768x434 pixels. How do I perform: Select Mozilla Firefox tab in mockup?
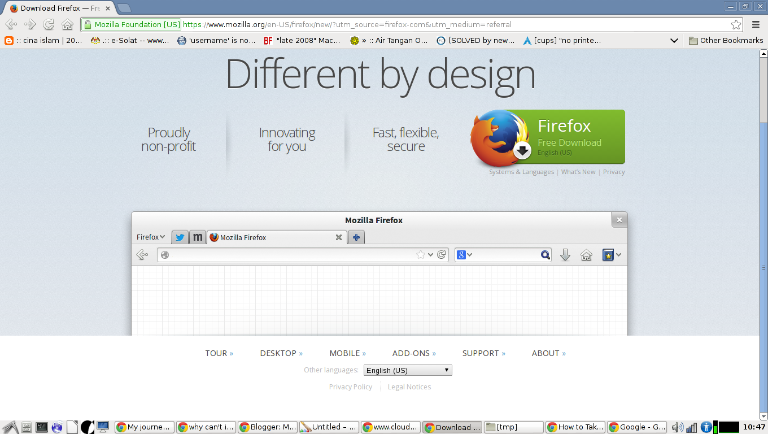[276, 237]
